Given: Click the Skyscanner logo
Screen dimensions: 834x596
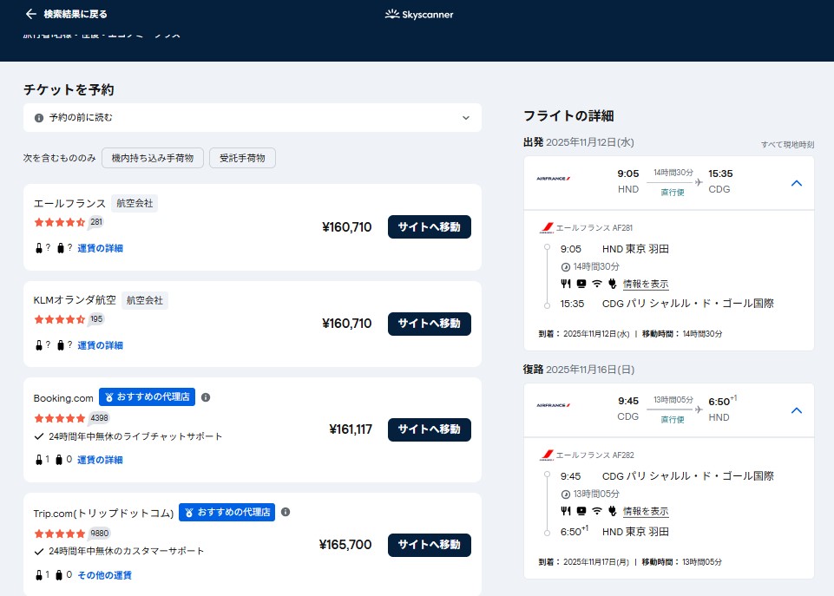Looking at the screenshot, I should [x=419, y=15].
